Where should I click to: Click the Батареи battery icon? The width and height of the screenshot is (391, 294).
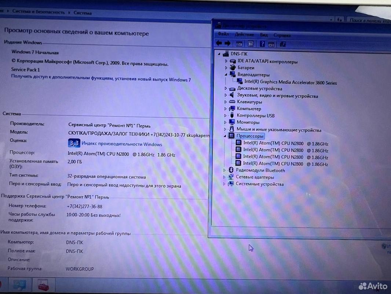pyautogui.click(x=233, y=68)
